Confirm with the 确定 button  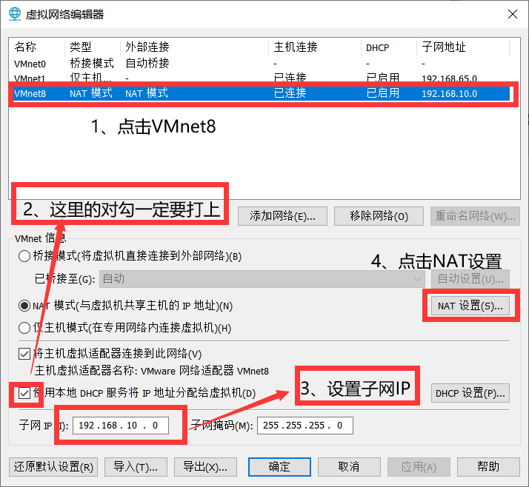(279, 467)
